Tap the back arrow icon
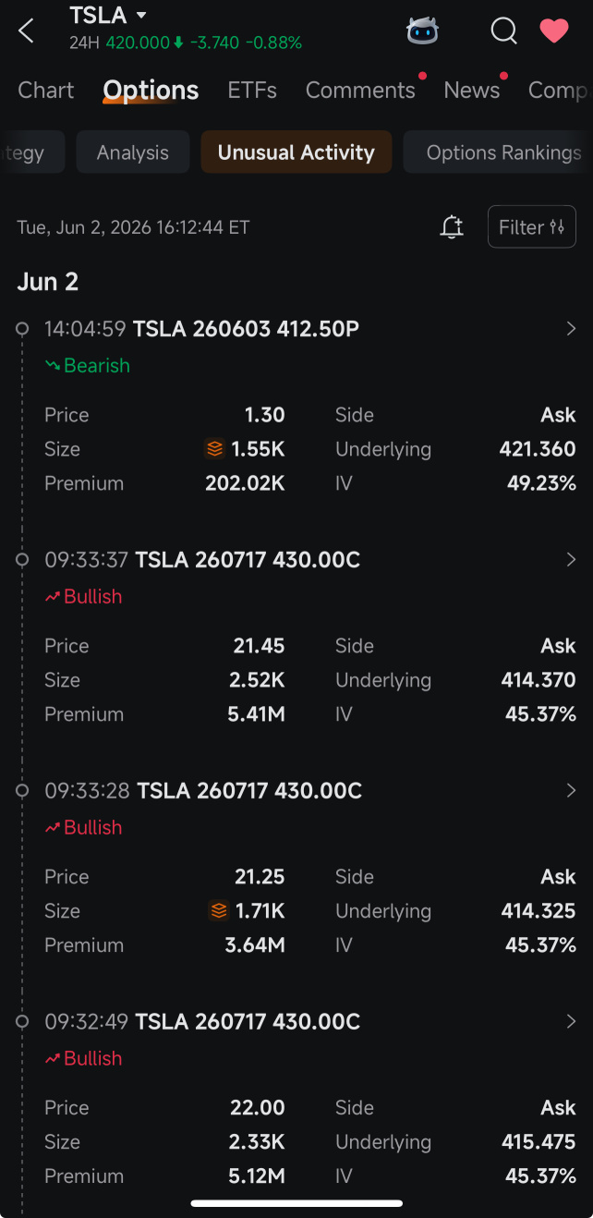This screenshot has height=1218, width=593. point(26,30)
